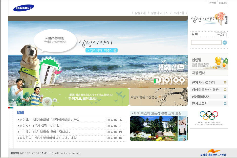Open news 삼성SDI 1분기 실적 사상 최고

coord(42,126)
